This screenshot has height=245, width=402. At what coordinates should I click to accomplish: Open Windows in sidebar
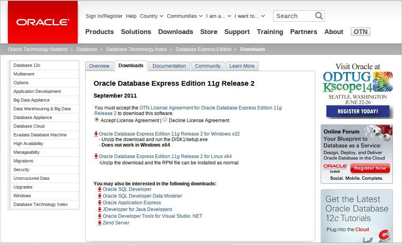44,196
